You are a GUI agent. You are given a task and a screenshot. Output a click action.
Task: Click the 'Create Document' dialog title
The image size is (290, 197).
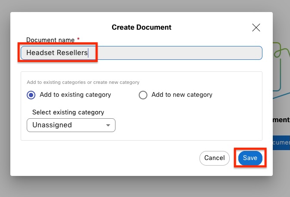[x=141, y=27]
